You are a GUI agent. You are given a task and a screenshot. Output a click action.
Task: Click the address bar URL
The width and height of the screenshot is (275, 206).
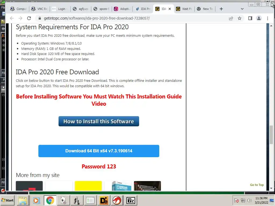coord(97,18)
